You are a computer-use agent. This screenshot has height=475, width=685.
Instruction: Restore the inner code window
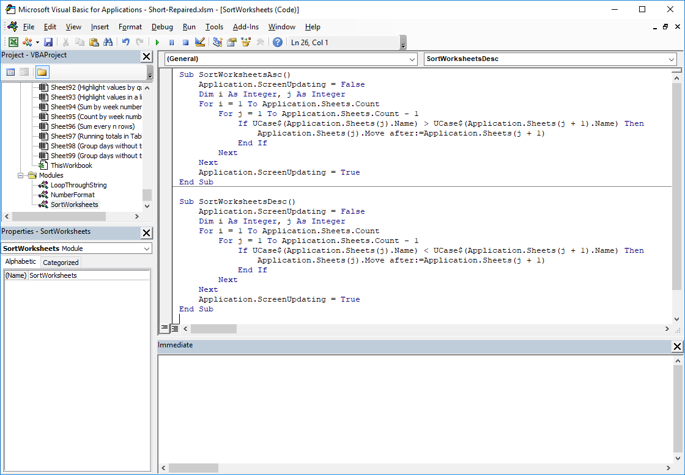[x=665, y=27]
